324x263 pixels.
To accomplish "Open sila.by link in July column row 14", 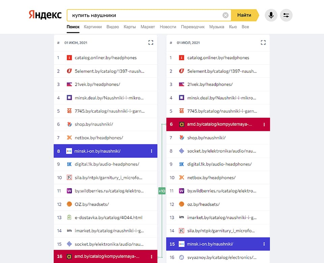I will pyautogui.click(x=221, y=231).
